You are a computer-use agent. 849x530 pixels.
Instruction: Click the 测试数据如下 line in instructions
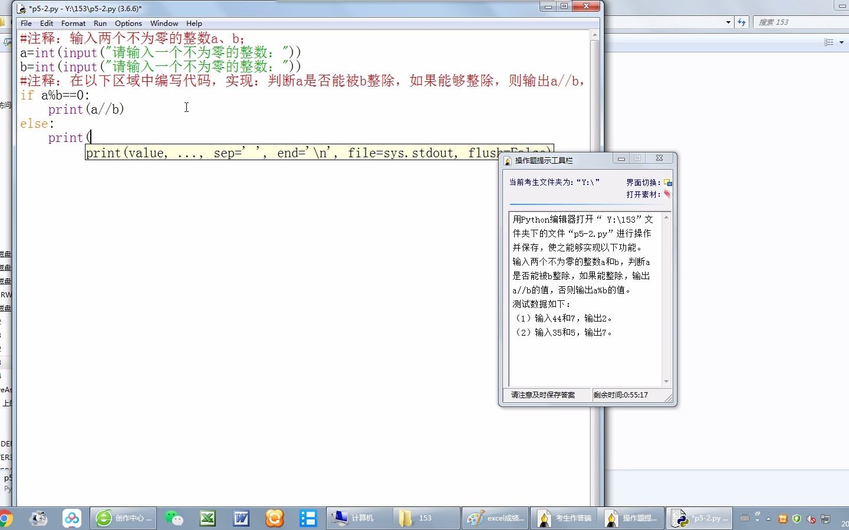(x=542, y=304)
